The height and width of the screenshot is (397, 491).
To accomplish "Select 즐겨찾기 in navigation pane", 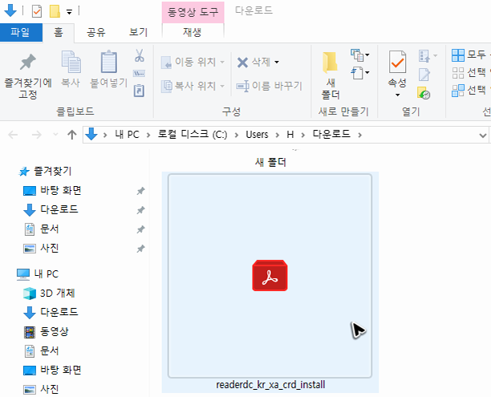I will click(x=46, y=172).
